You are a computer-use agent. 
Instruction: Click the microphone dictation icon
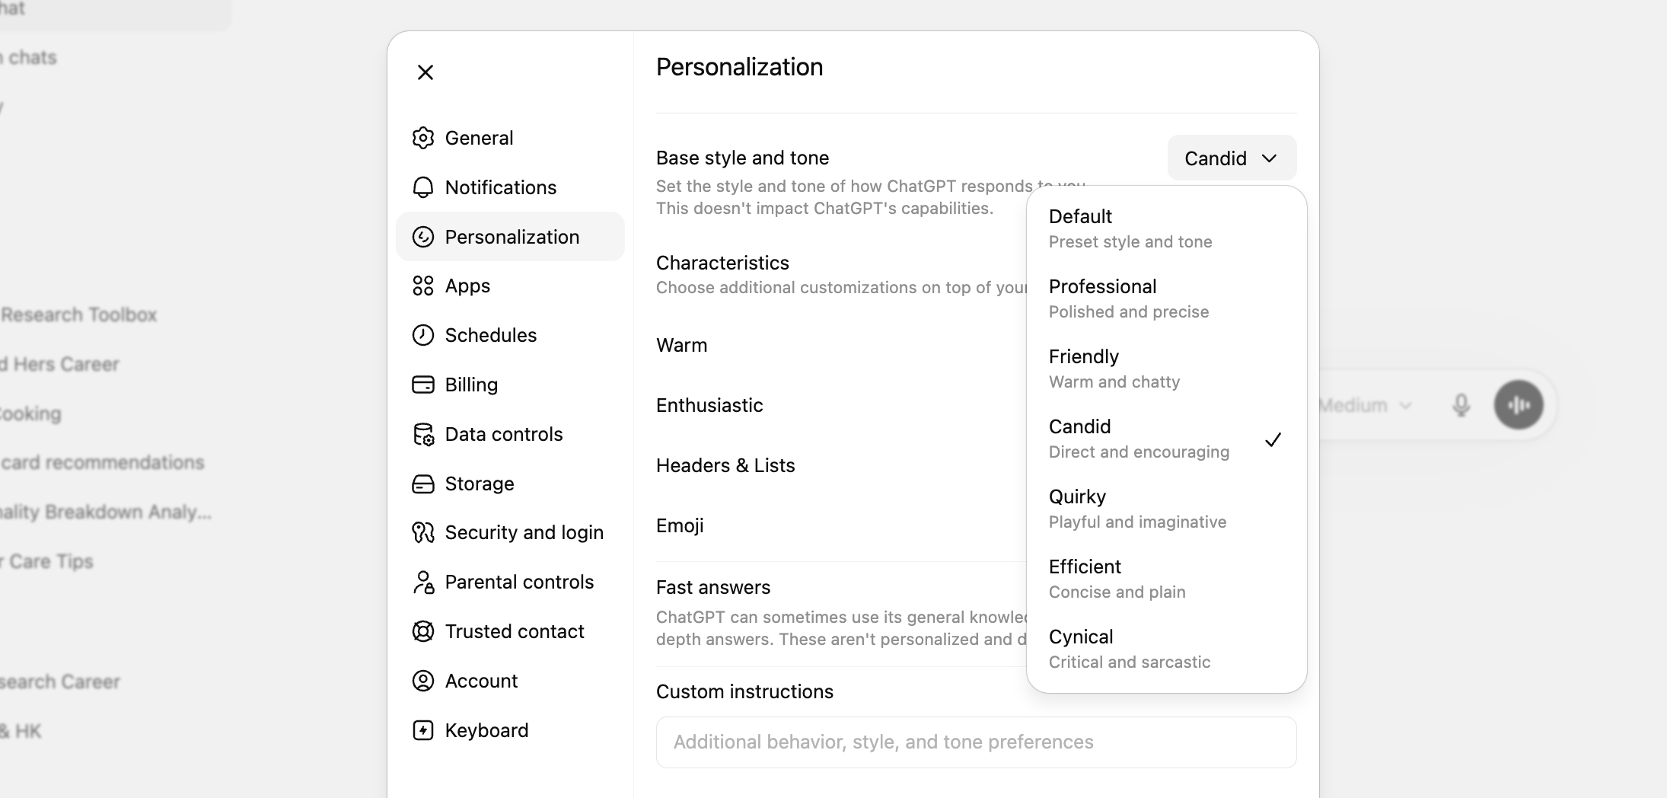(1461, 405)
